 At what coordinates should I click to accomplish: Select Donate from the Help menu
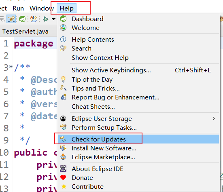82,178
